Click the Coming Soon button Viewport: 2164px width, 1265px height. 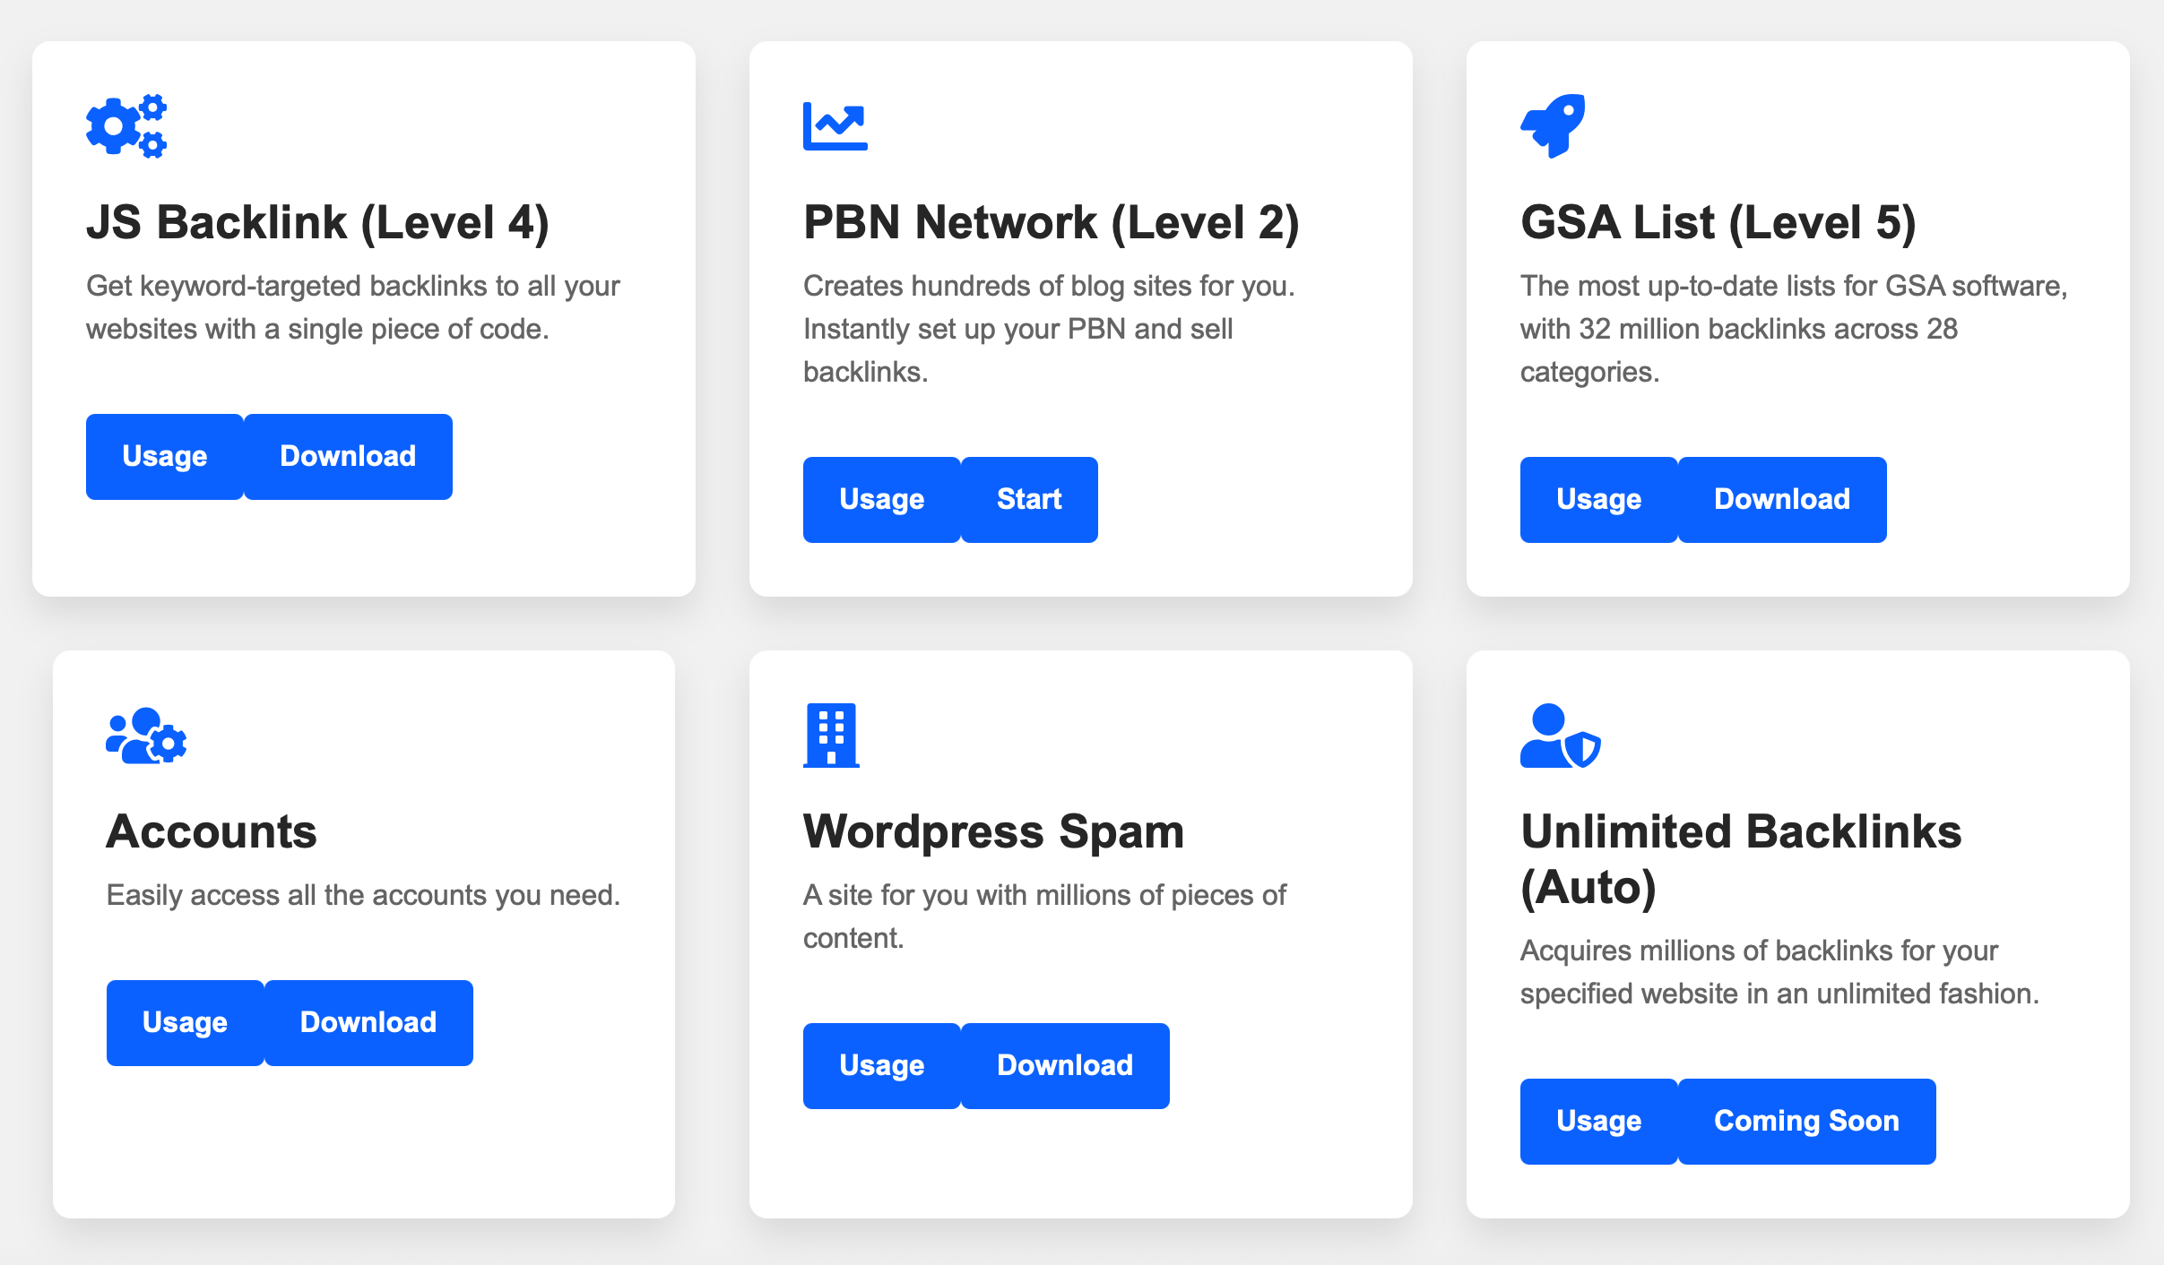(1807, 1122)
